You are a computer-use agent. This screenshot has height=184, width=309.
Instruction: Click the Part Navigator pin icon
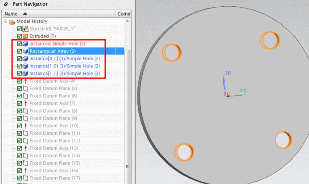6,4
